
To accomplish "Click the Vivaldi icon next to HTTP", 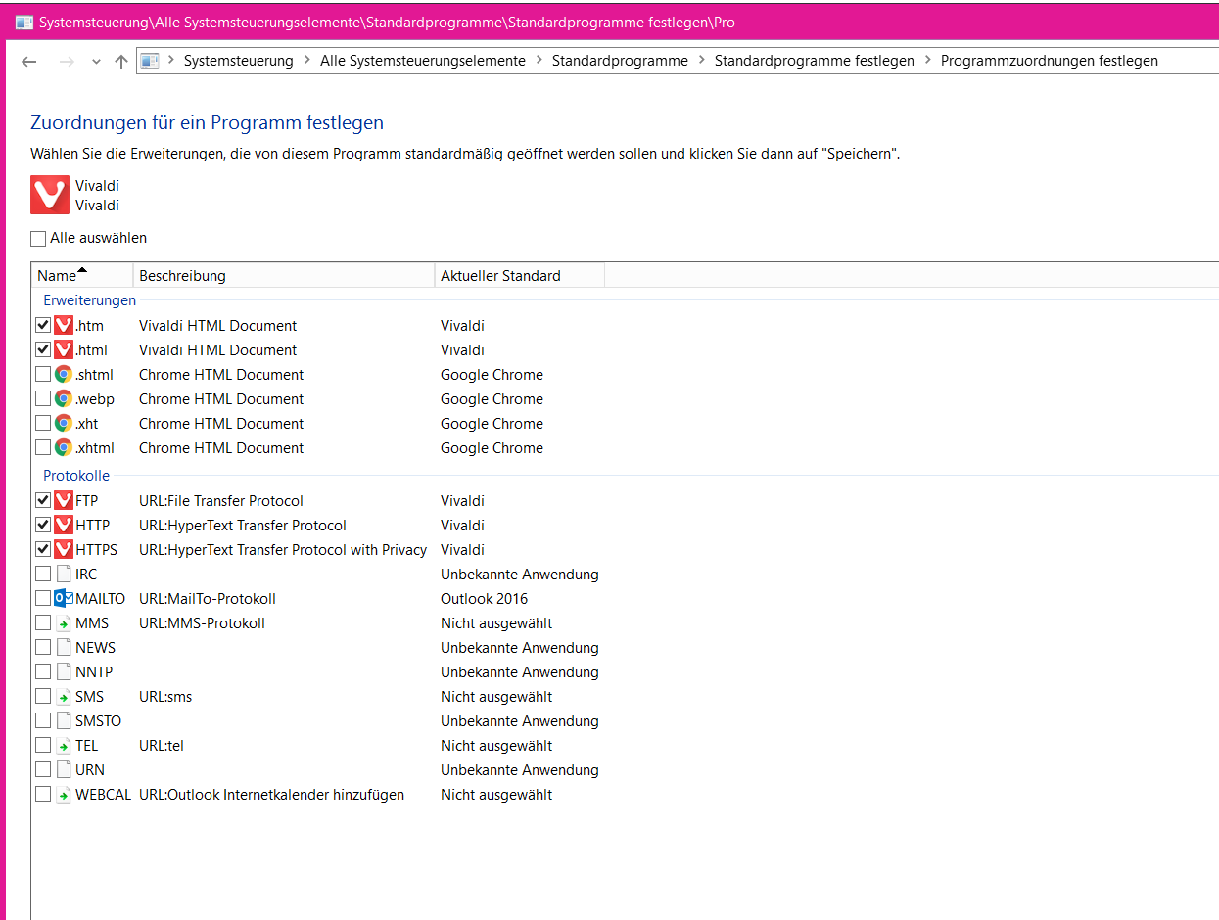I will (x=64, y=525).
